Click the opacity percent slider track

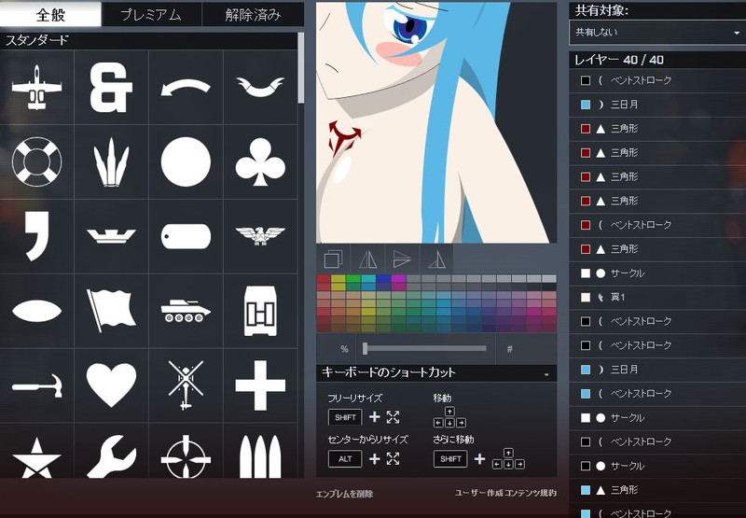pos(425,348)
